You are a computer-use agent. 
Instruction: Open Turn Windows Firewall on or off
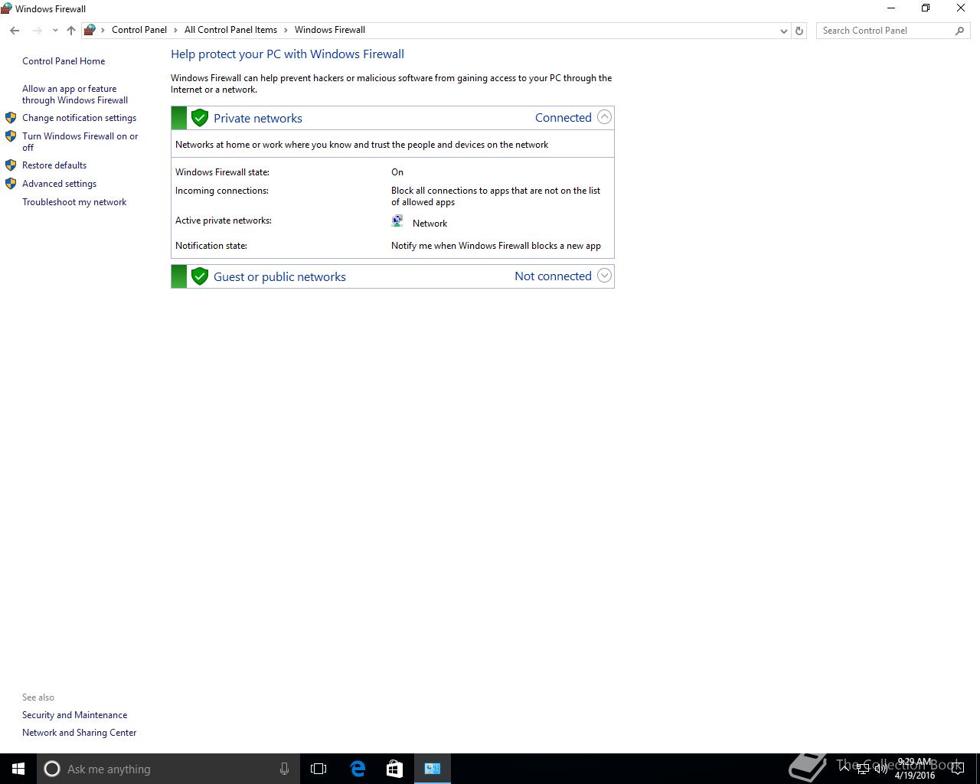[80, 142]
